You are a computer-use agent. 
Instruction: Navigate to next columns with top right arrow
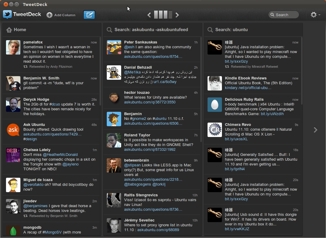(177, 15)
